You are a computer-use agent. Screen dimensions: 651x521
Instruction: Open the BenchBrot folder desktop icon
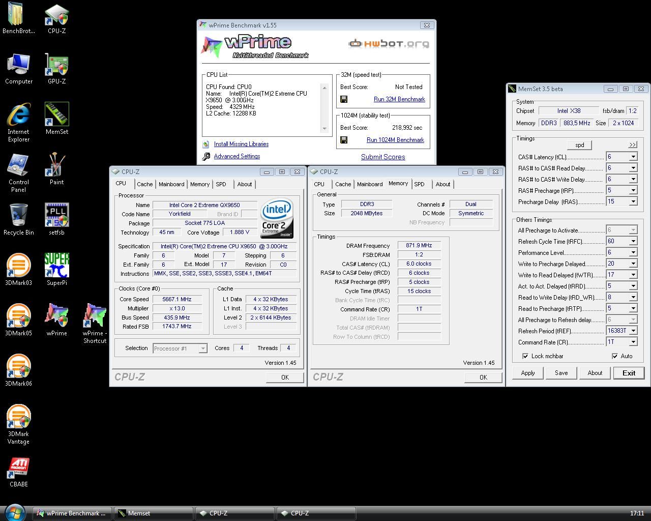[19, 18]
